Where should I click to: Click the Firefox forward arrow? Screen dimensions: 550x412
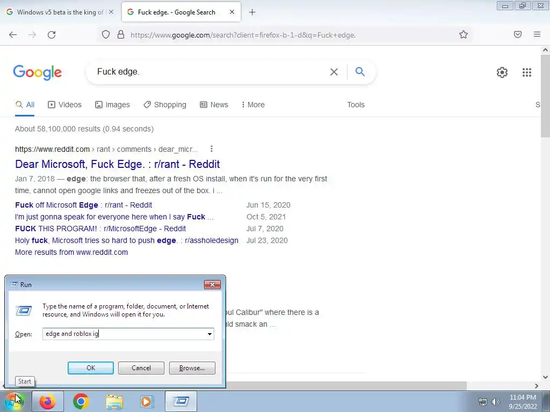[32, 35]
